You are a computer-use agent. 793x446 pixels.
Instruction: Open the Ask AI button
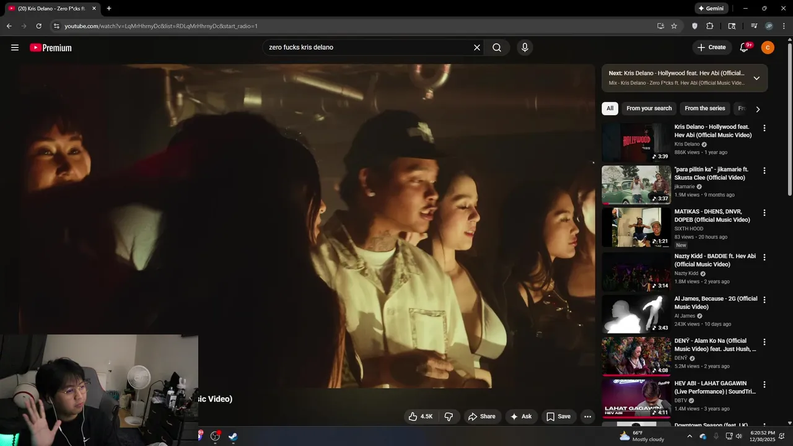click(x=521, y=416)
